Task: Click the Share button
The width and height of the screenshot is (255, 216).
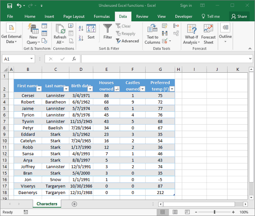Action: pos(239,16)
